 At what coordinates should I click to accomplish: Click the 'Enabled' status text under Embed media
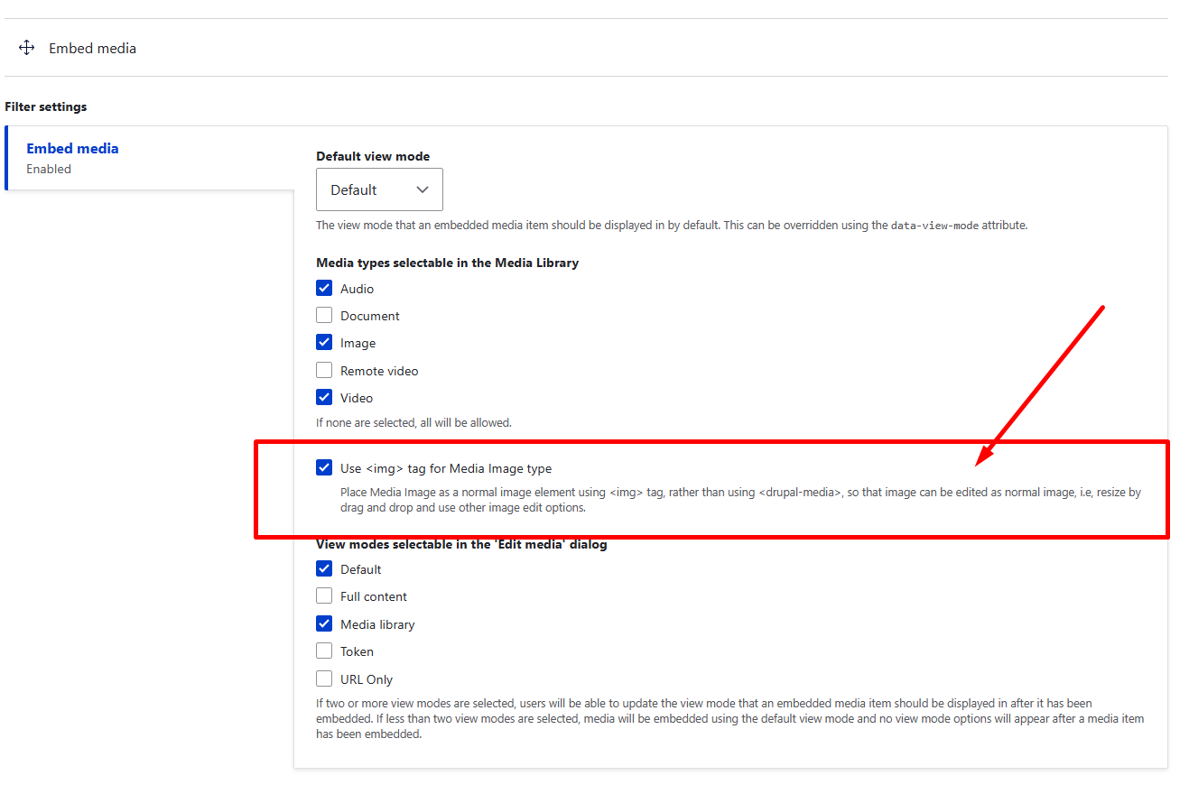click(x=49, y=169)
